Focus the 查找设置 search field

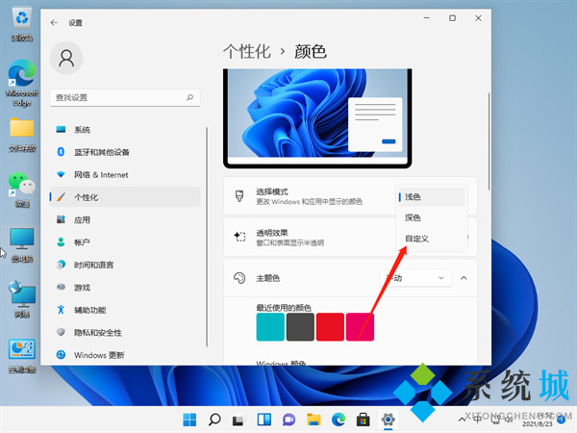[x=125, y=97]
